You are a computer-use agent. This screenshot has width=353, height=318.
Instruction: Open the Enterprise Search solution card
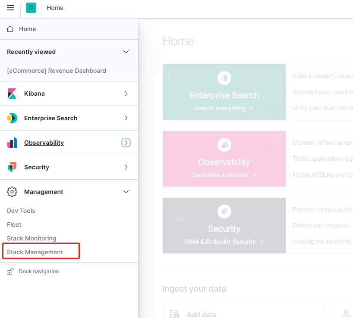click(x=224, y=92)
